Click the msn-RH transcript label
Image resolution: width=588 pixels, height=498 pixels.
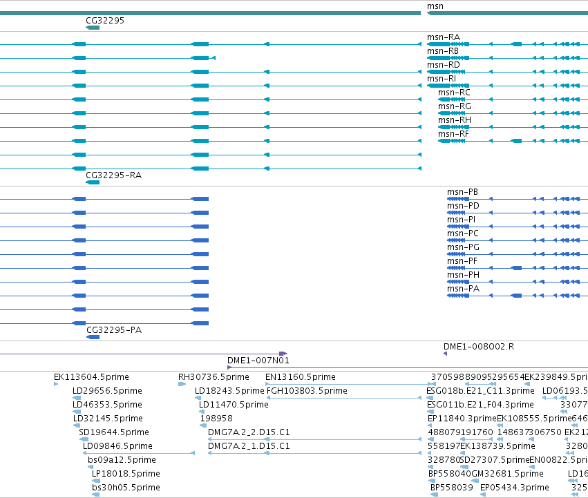pyautogui.click(x=455, y=120)
